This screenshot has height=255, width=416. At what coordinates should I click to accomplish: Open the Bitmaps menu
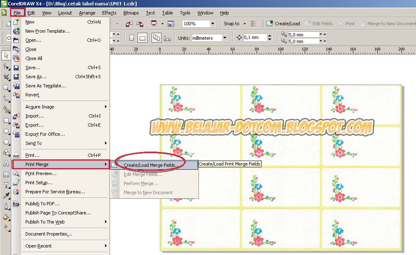coord(131,13)
